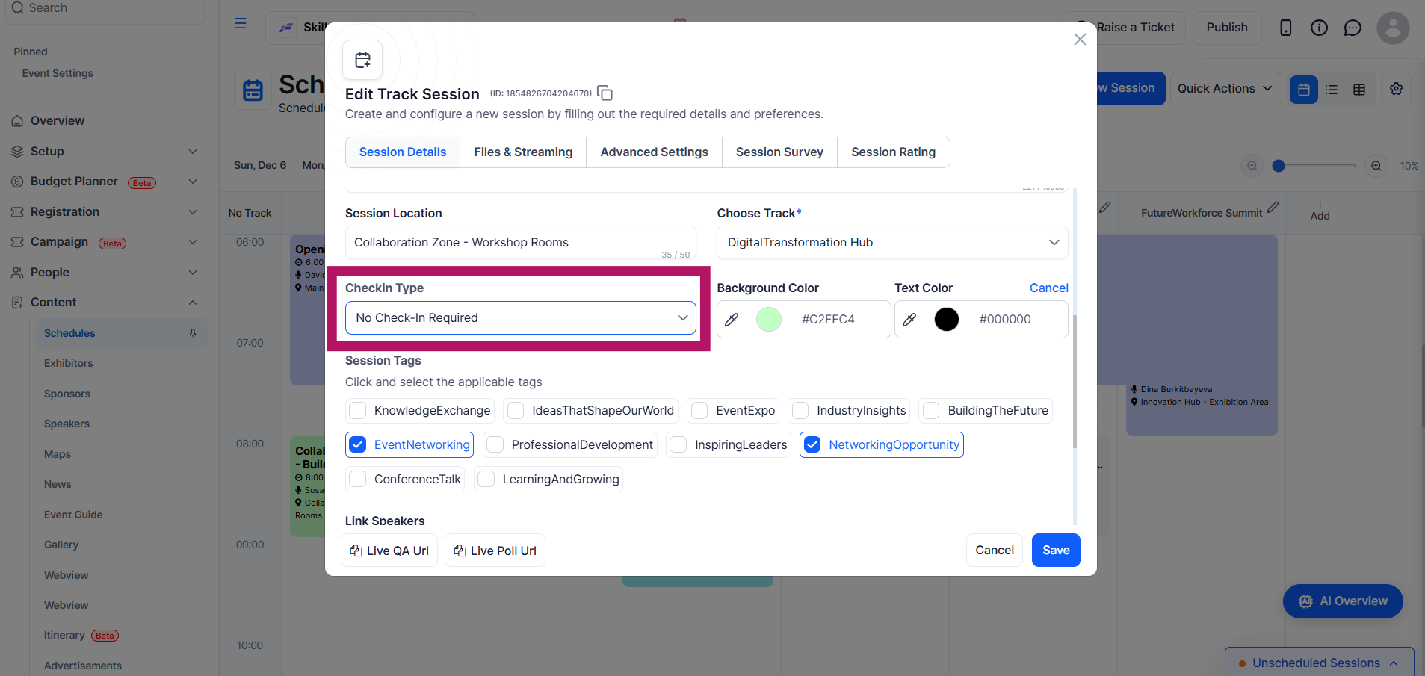1425x676 pixels.
Task: Switch to Files & Streaming tab
Action: (x=523, y=152)
